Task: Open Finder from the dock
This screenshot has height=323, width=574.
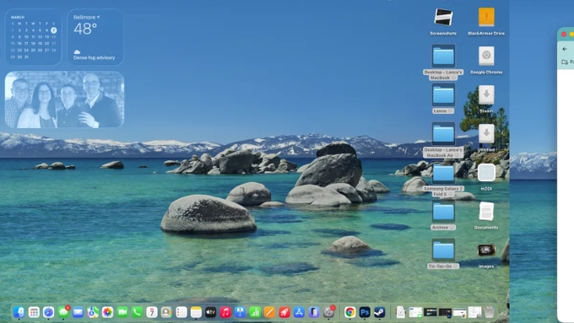Action: [x=19, y=312]
